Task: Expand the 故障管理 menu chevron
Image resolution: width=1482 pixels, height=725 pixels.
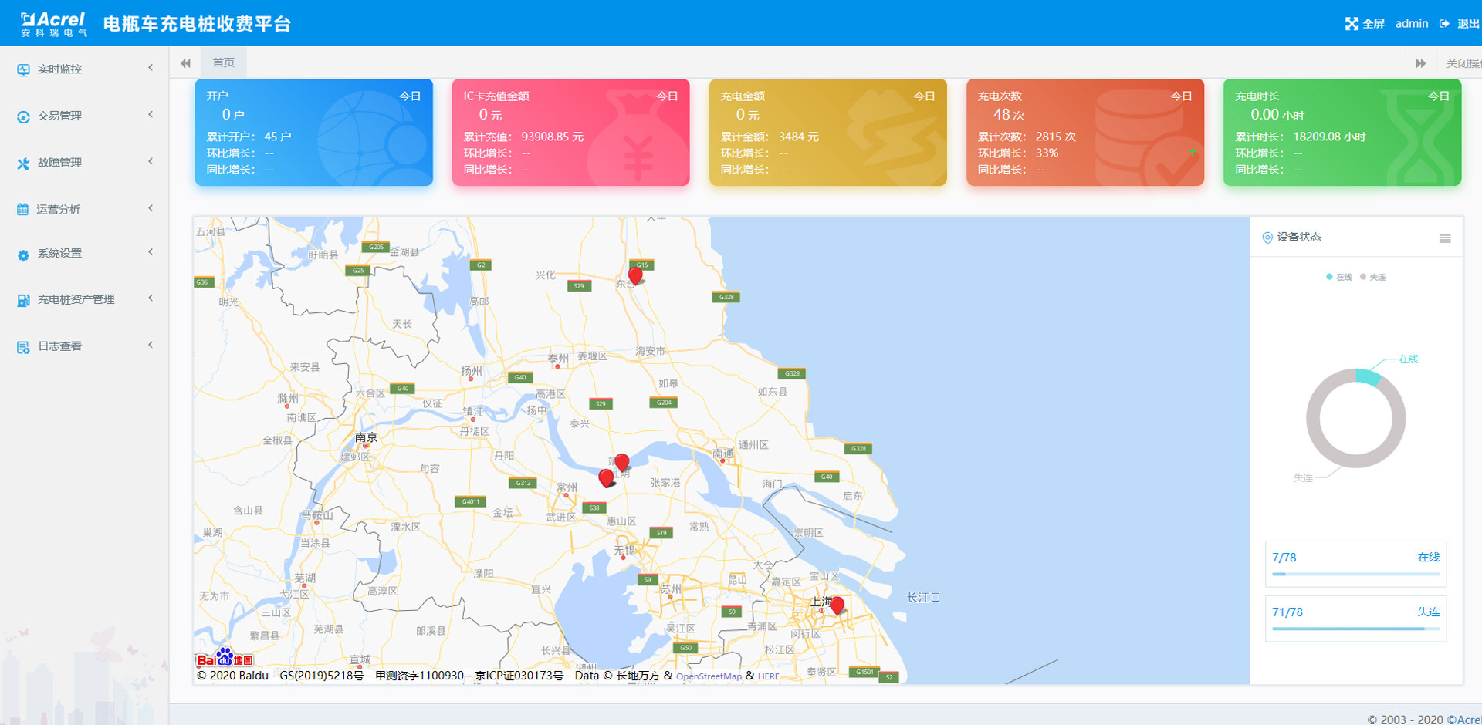Action: point(151,162)
